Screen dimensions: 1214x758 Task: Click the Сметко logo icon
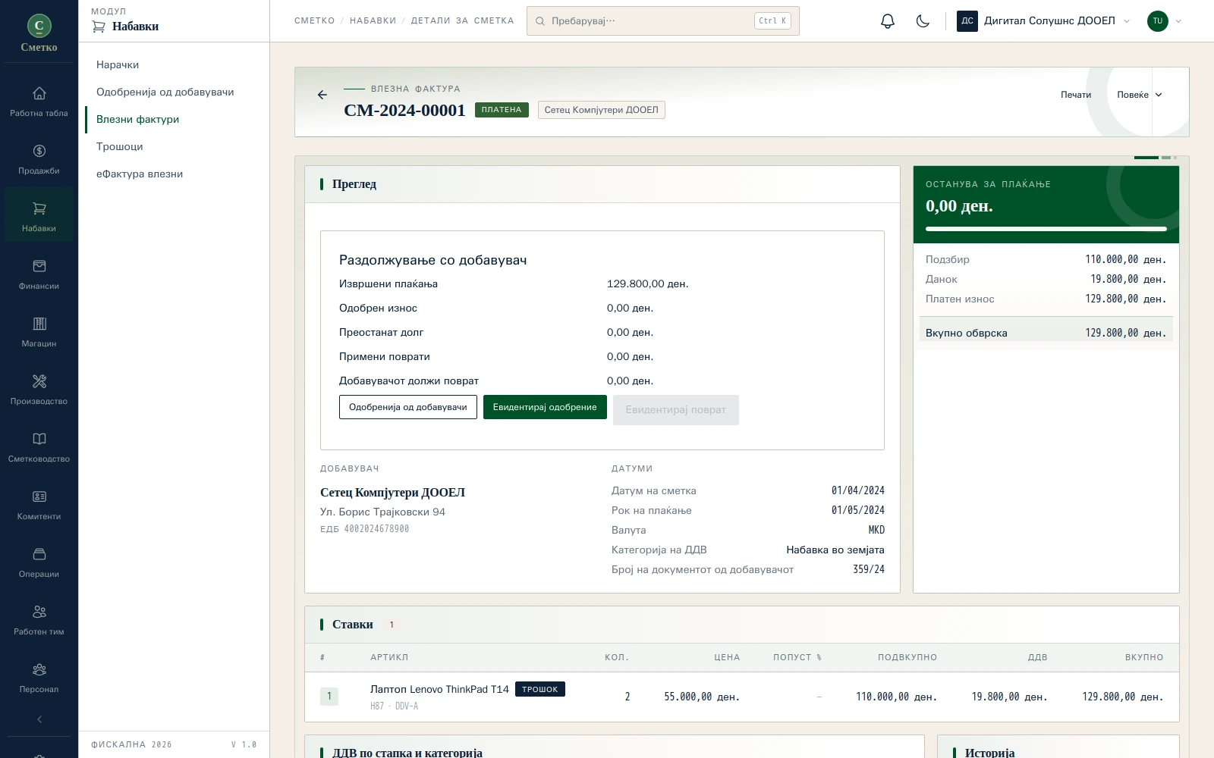tap(39, 26)
